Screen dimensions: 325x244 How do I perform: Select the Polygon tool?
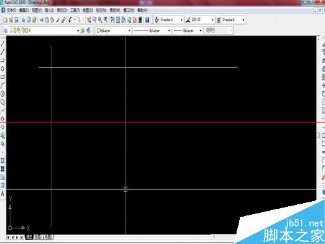click(x=3, y=68)
